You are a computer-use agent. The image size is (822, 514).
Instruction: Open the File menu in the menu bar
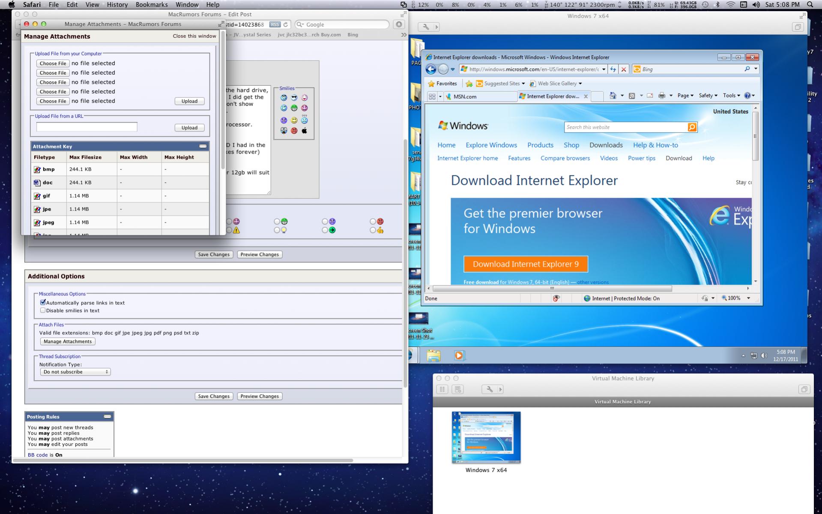click(54, 5)
